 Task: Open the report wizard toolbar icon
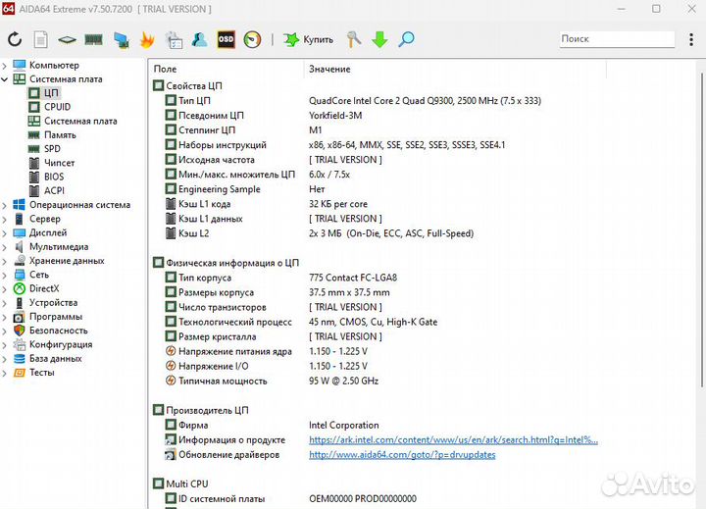pyautogui.click(x=174, y=39)
